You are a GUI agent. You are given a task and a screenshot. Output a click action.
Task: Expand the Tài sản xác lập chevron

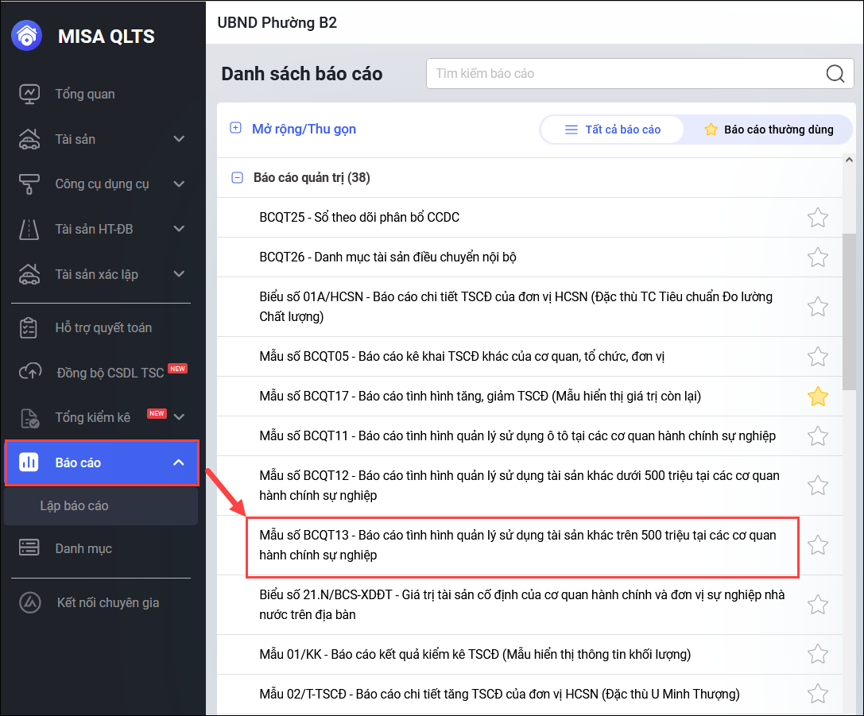pyautogui.click(x=179, y=274)
